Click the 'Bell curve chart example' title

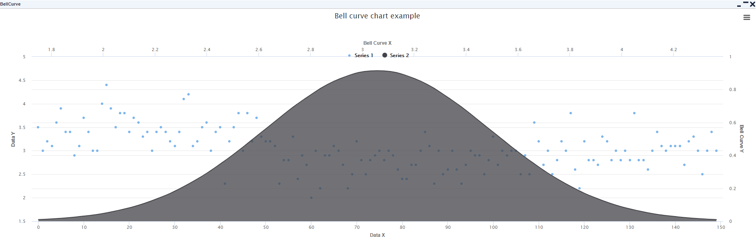click(x=377, y=16)
